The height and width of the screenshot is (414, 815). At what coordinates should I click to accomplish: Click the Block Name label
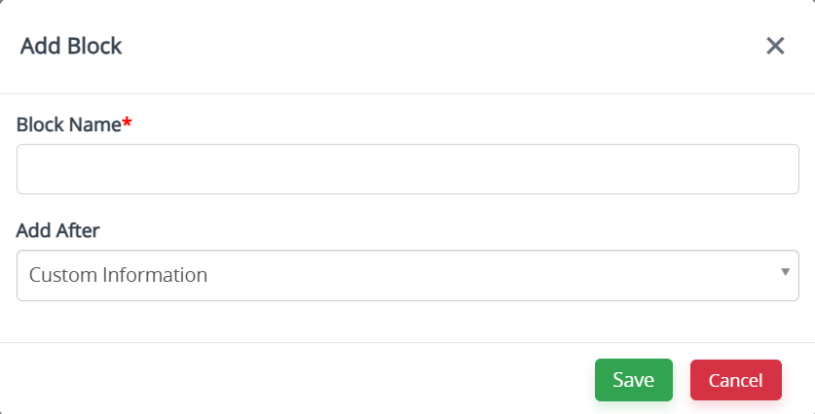[68, 124]
